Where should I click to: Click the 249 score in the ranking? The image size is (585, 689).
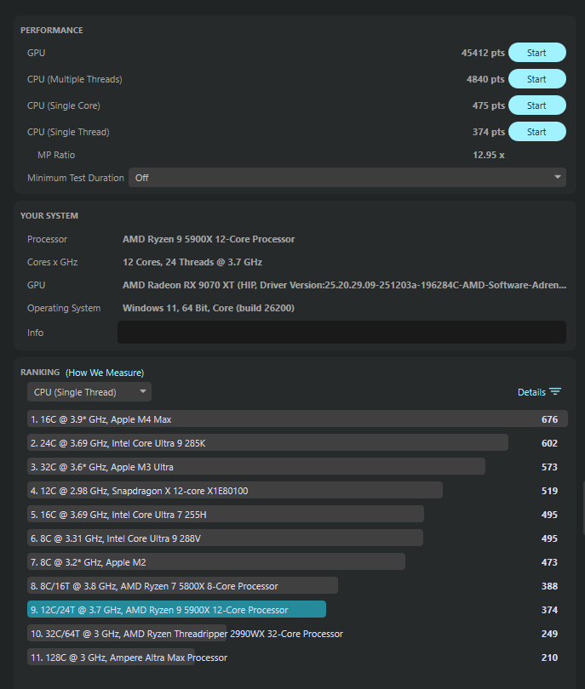click(x=549, y=633)
